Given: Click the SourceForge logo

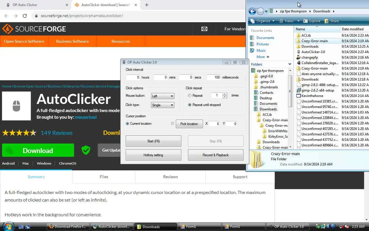Looking at the screenshot, I should click(34, 29).
